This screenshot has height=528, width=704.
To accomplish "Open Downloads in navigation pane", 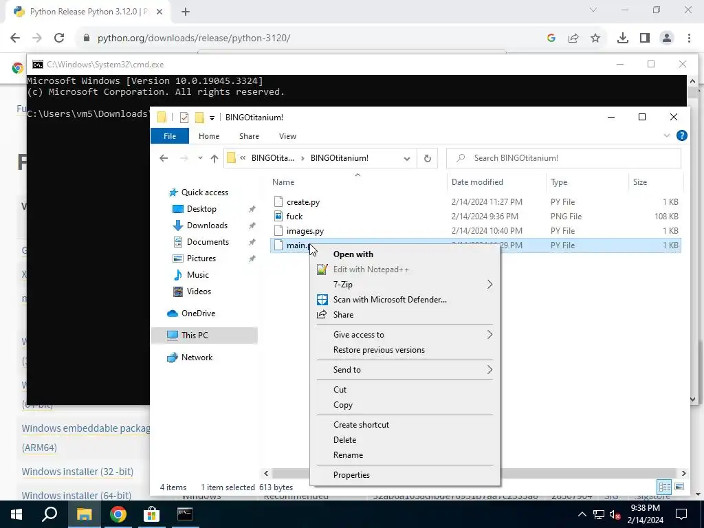I will coord(207,225).
